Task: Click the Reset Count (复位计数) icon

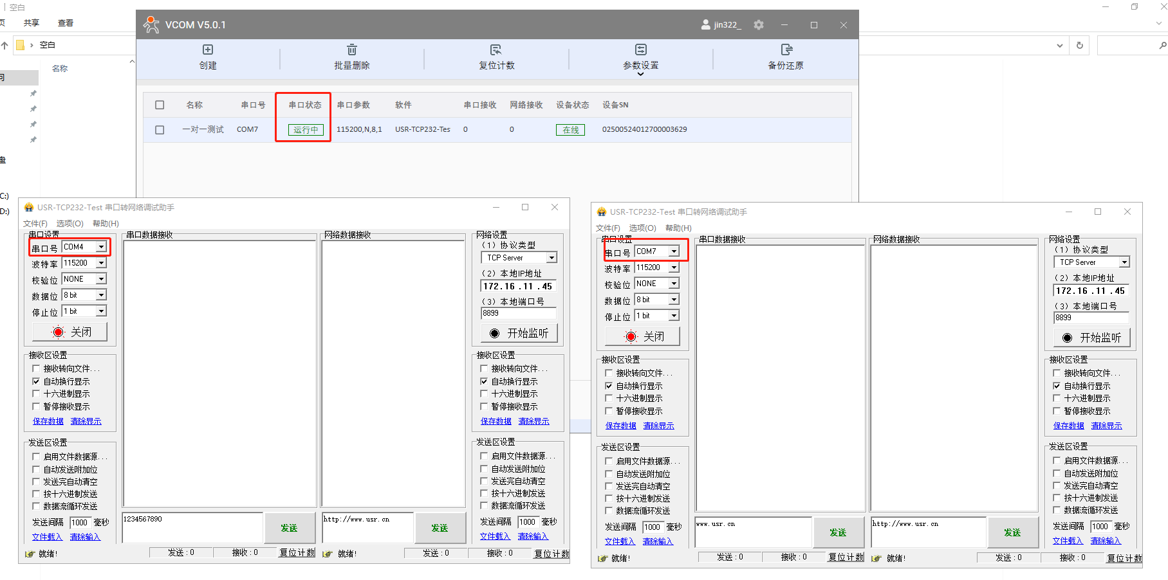Action: (x=496, y=50)
